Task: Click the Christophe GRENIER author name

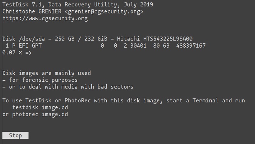Action: 30,11
